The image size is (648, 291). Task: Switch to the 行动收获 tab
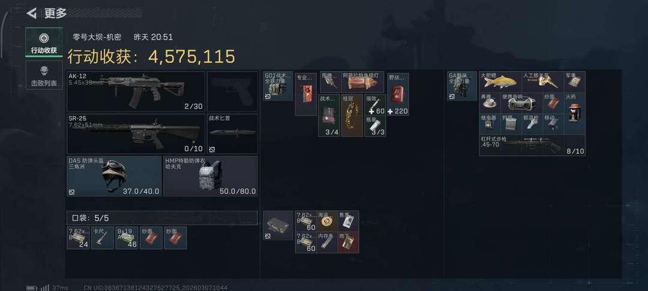(x=44, y=43)
